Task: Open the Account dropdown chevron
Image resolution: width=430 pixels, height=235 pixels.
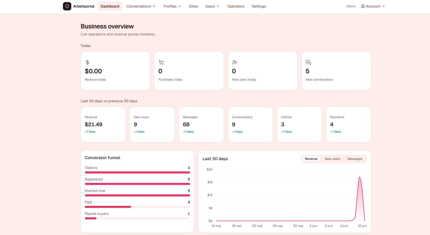Action: [x=384, y=6]
